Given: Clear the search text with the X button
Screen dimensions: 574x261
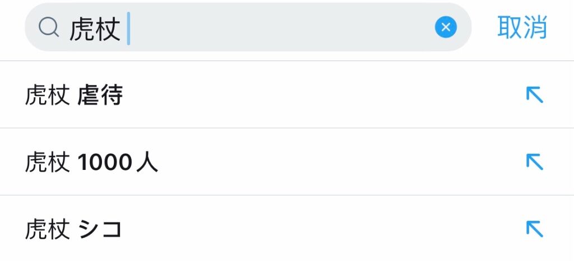Looking at the screenshot, I should (x=446, y=27).
